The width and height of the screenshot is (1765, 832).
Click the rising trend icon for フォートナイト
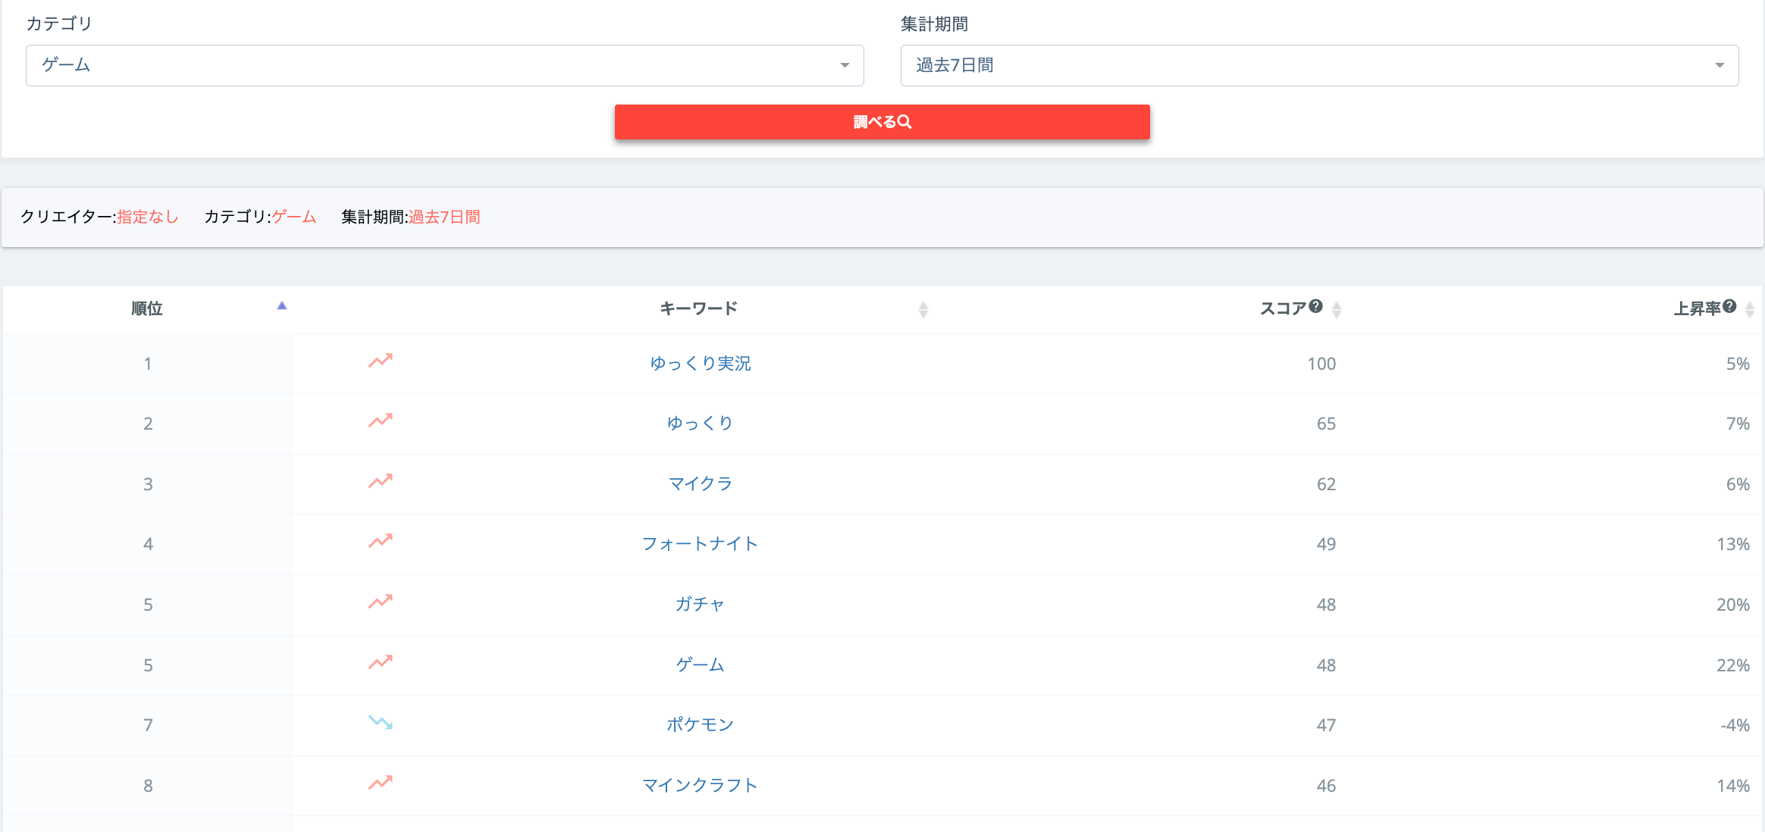(x=381, y=541)
